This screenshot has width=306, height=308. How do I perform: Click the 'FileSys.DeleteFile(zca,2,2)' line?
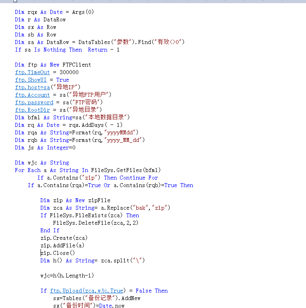click(x=96, y=223)
